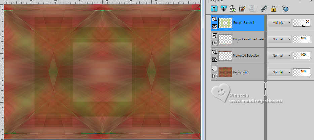This screenshot has width=314, height=140.
Task: Click the blue round pin icon in the toolbar
Action: 285,9
